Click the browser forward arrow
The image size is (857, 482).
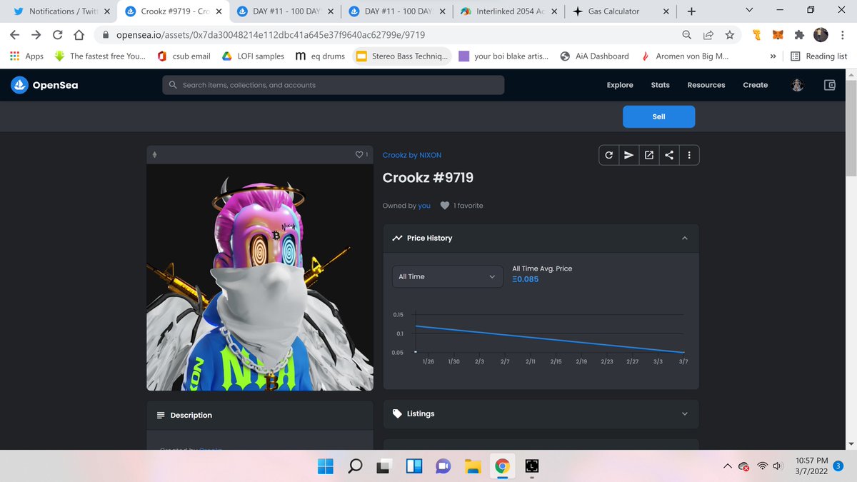point(36,34)
